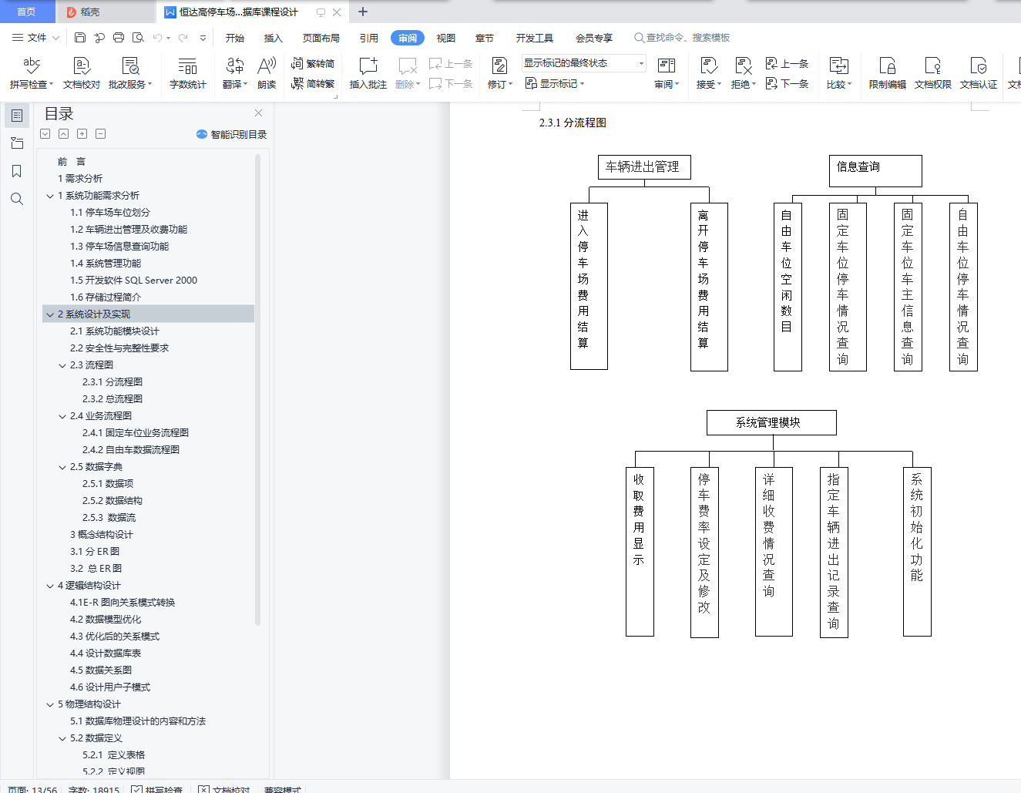Collapse the '5 物理结构设计' outline node
This screenshot has width=1021, height=793.
pyautogui.click(x=50, y=704)
